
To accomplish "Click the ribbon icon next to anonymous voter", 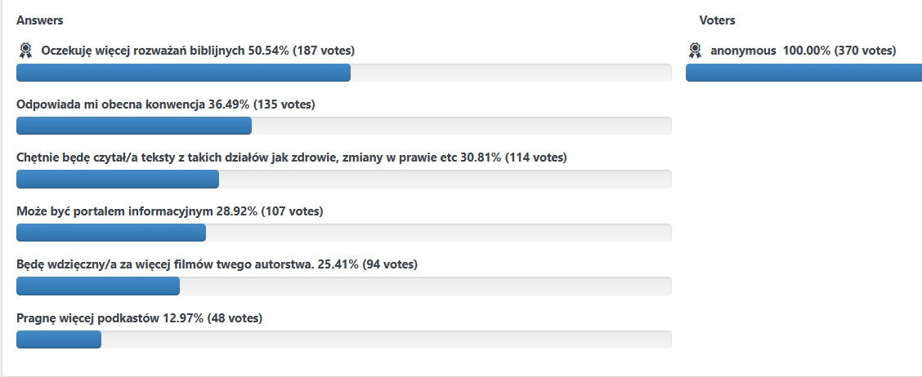I will [x=695, y=51].
